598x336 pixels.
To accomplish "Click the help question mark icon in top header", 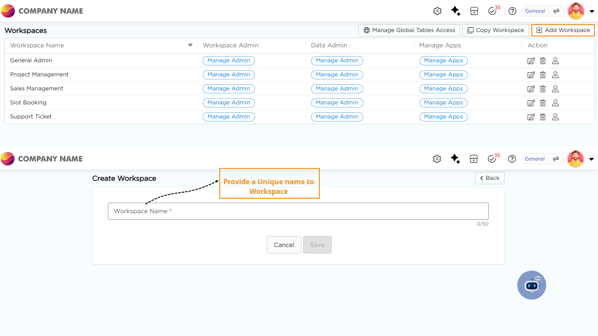I will click(x=512, y=11).
